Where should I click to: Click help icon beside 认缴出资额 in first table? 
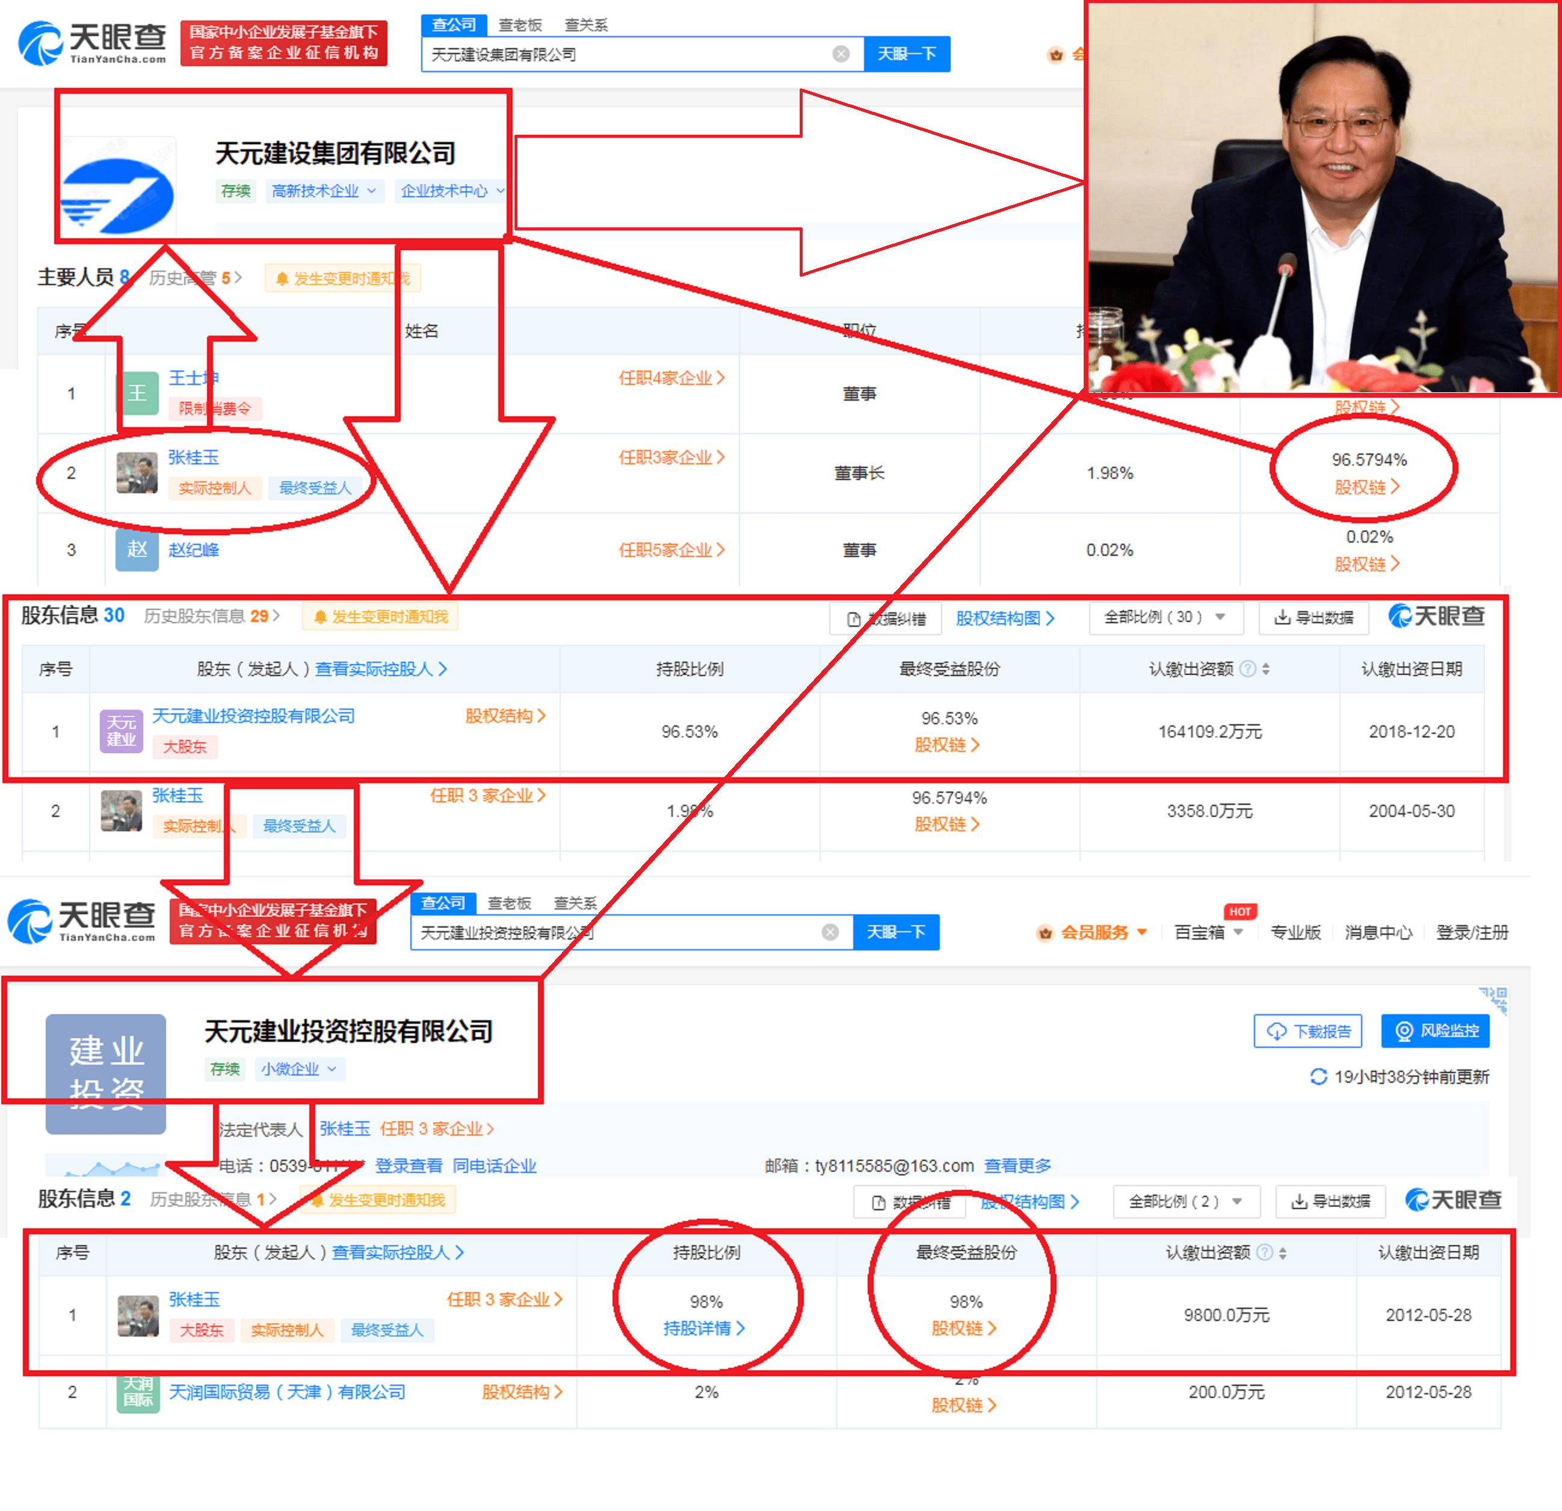coord(1248,668)
